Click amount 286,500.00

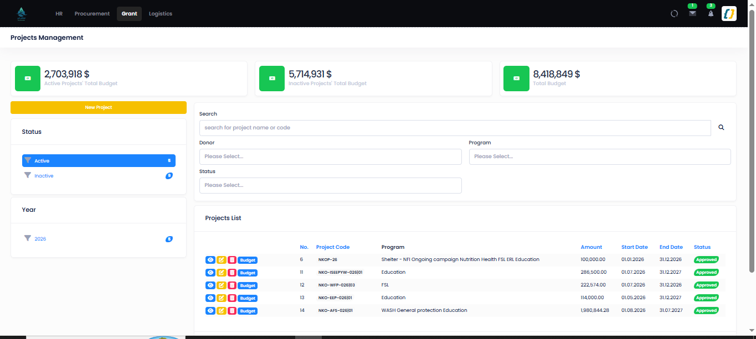tap(594, 272)
